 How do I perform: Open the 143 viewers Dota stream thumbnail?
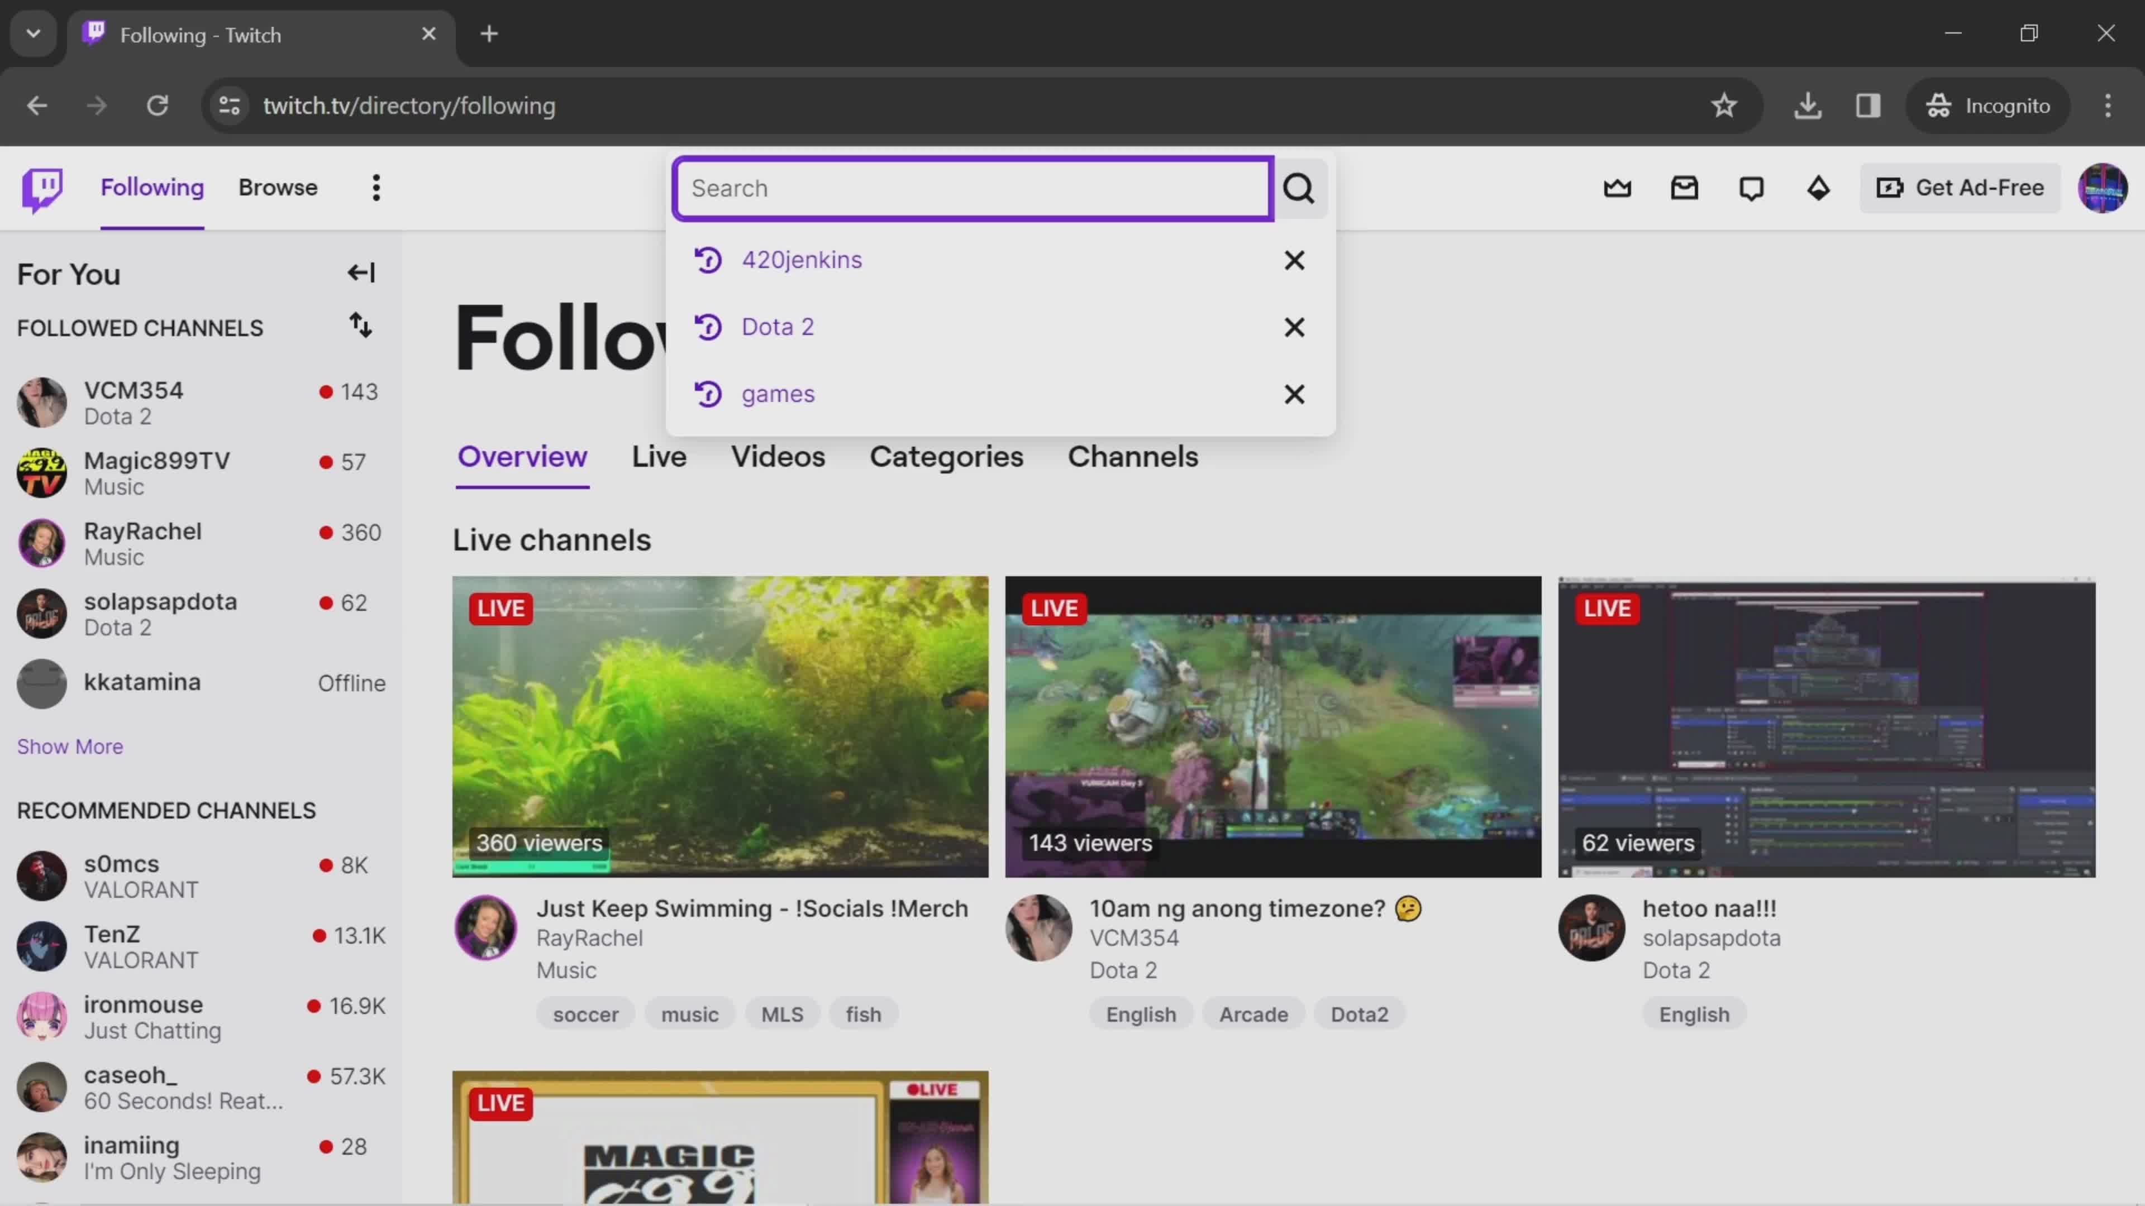point(1273,726)
